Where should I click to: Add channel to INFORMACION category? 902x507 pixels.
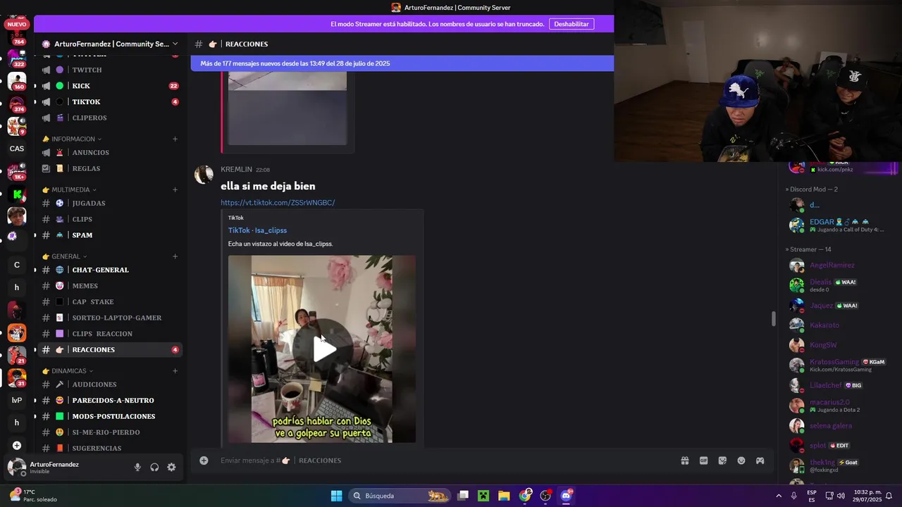tap(175, 139)
